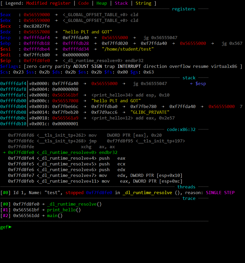
Task: Click the push ecx instruction line
Action: point(67,164)
